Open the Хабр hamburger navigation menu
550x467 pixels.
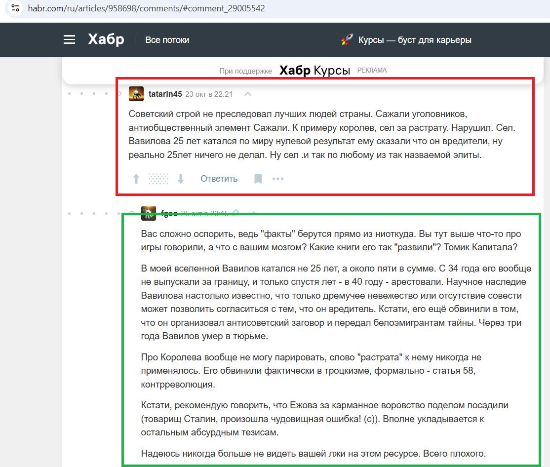[69, 39]
